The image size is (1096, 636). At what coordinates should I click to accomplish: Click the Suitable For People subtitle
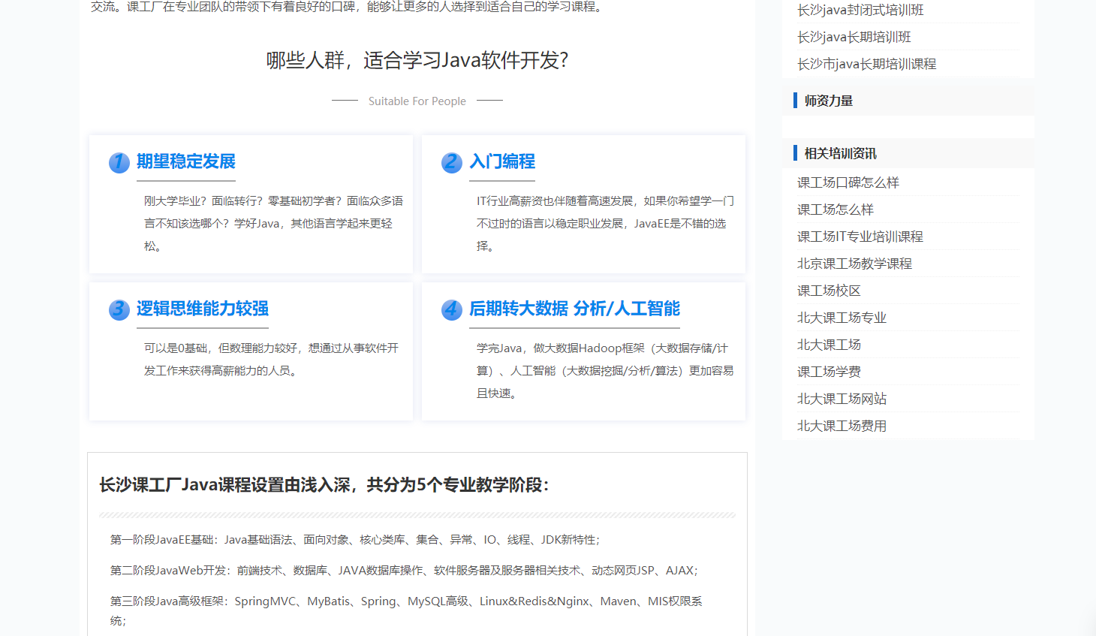[x=417, y=101]
